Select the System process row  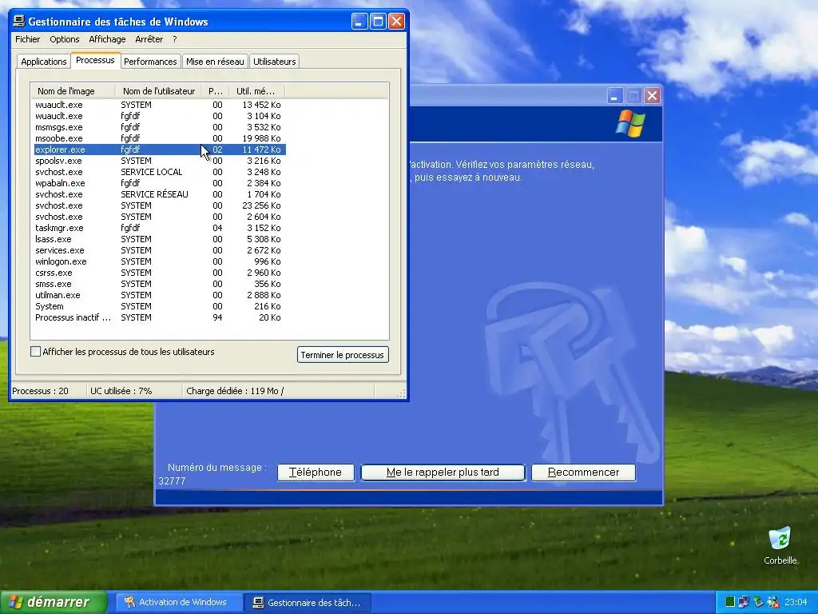[x=158, y=306]
